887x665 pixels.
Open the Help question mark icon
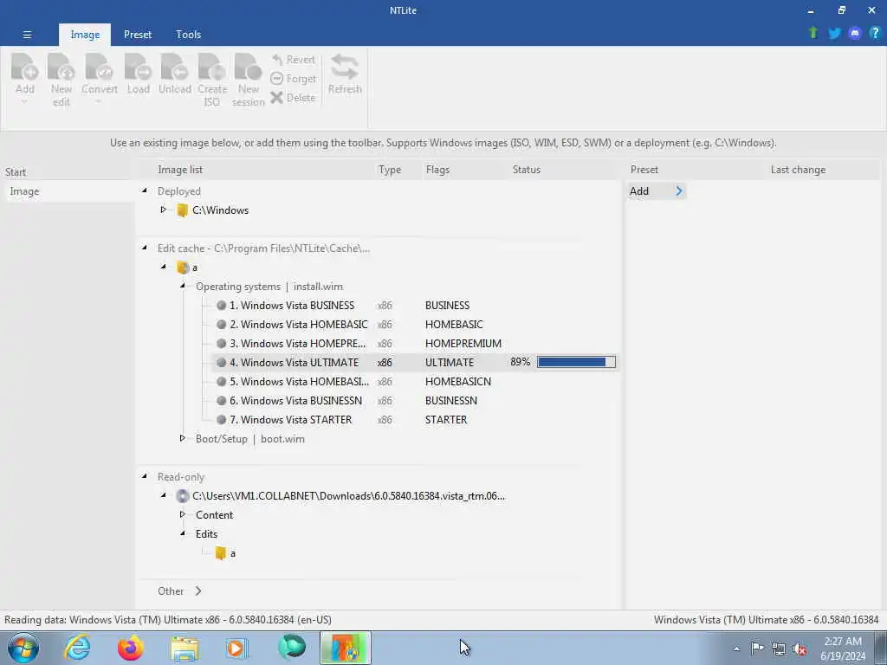875,33
